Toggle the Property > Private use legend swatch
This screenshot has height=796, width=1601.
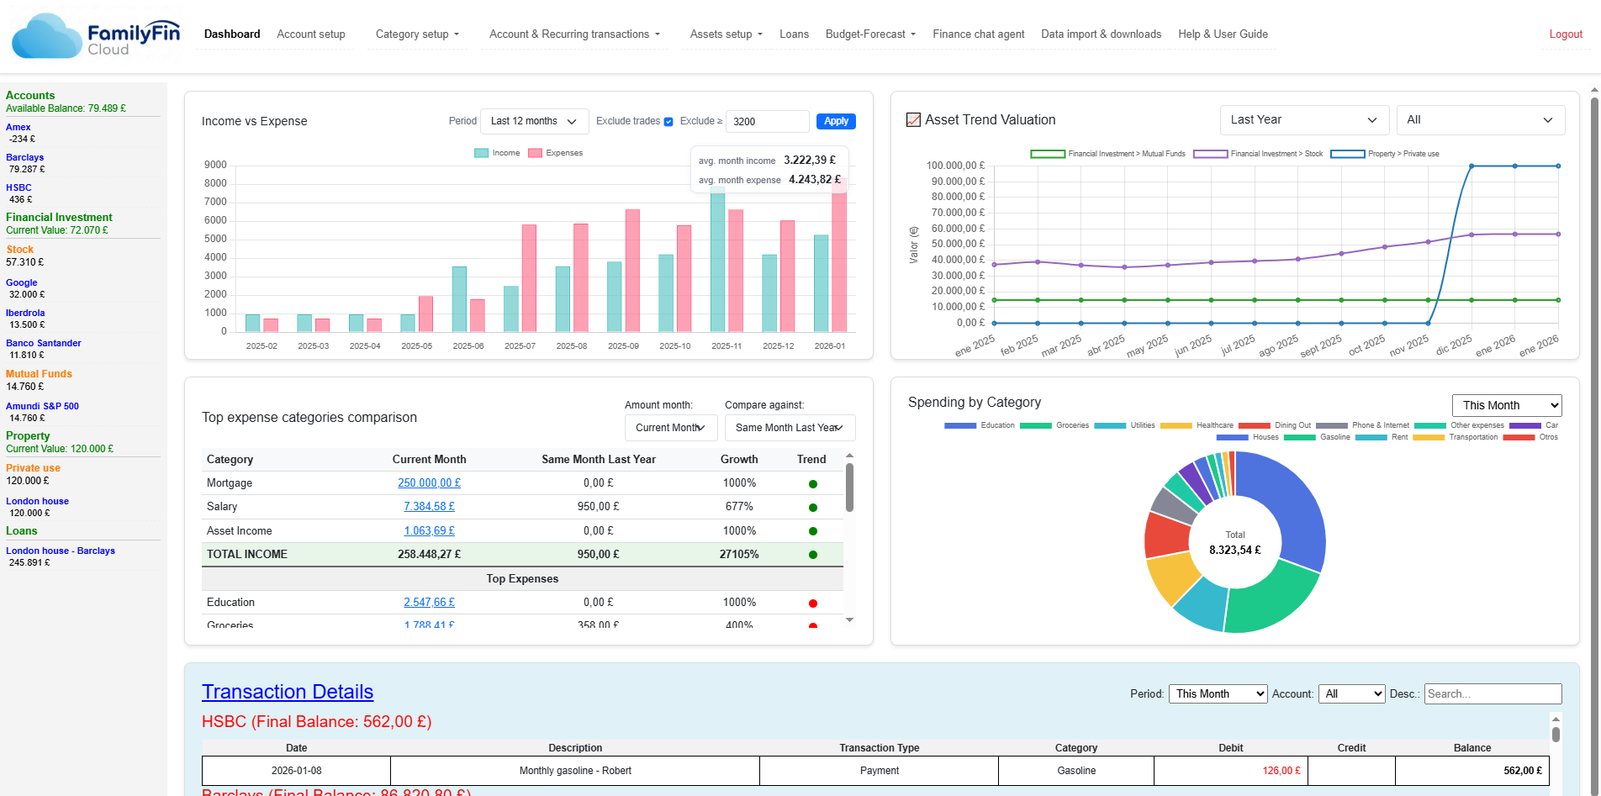coord(1347,154)
